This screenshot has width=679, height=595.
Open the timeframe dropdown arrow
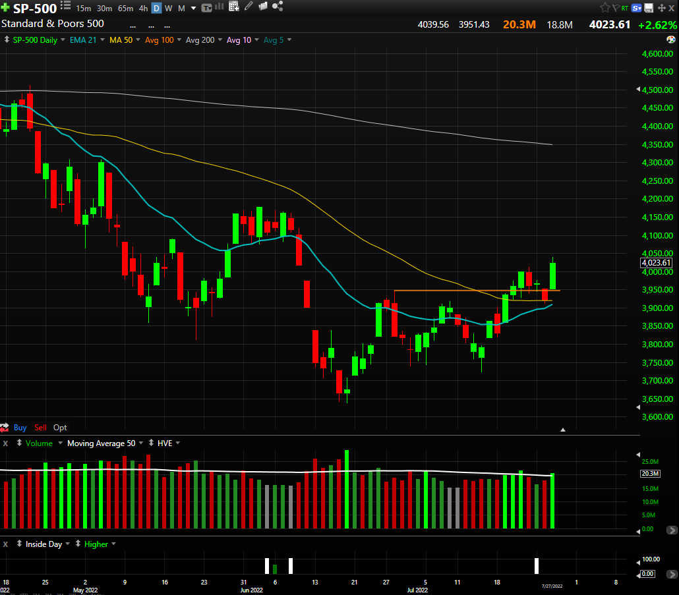[x=194, y=8]
